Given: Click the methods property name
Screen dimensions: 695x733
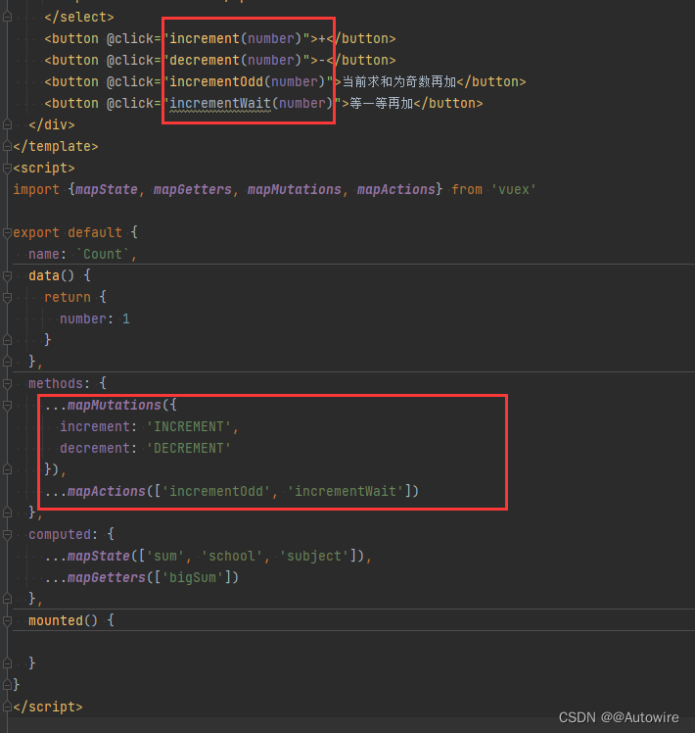Looking at the screenshot, I should 56,384.
